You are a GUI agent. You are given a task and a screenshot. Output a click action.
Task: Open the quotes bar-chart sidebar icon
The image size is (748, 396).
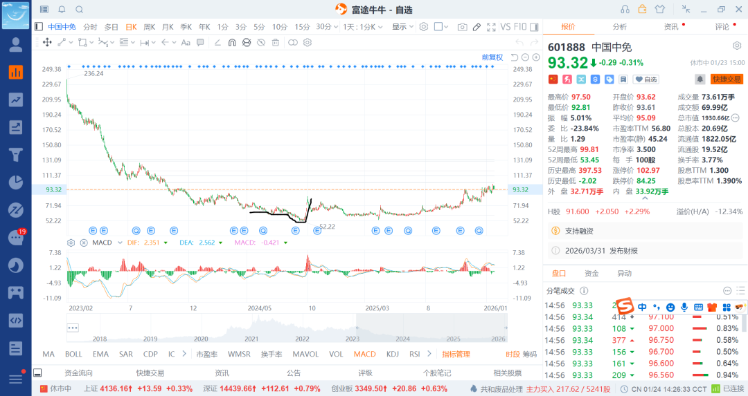16,72
